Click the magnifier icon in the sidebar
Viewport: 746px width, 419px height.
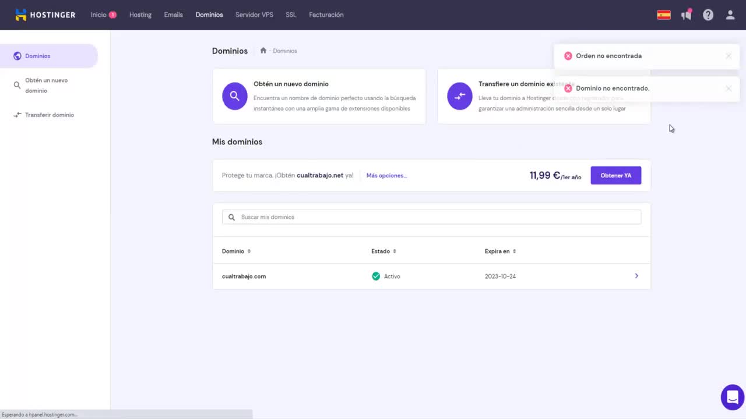[x=17, y=85]
